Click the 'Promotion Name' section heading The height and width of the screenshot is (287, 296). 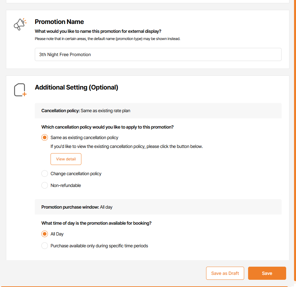(59, 22)
